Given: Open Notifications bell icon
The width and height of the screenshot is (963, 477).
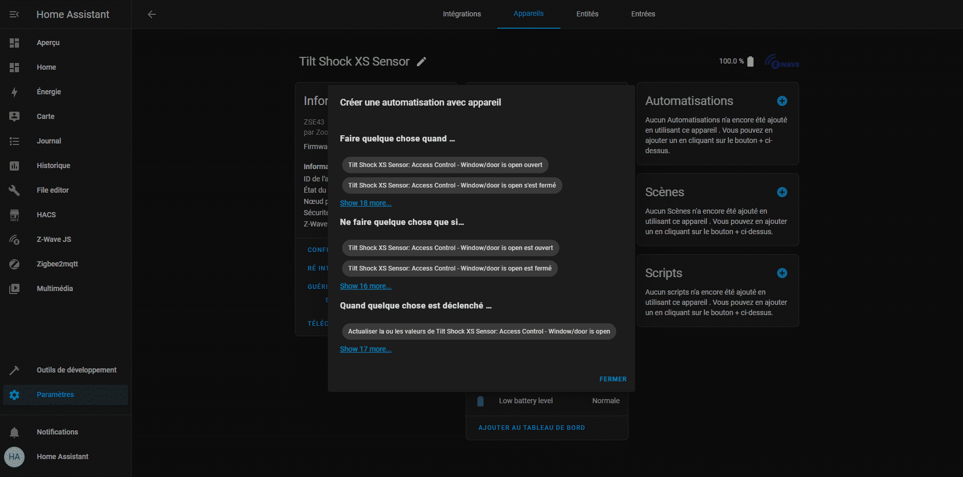Looking at the screenshot, I should tap(14, 432).
